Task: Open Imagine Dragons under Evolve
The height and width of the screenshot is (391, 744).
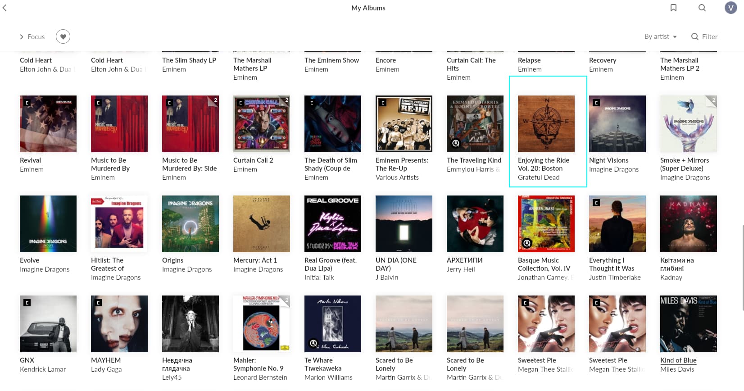Action: pyautogui.click(x=45, y=269)
